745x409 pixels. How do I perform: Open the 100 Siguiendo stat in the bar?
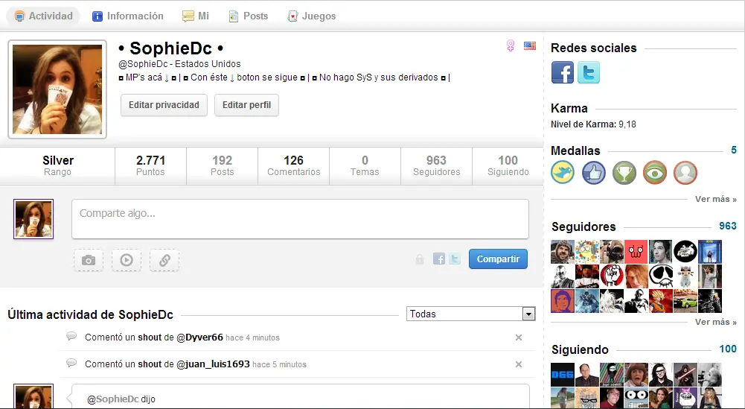pyautogui.click(x=508, y=165)
